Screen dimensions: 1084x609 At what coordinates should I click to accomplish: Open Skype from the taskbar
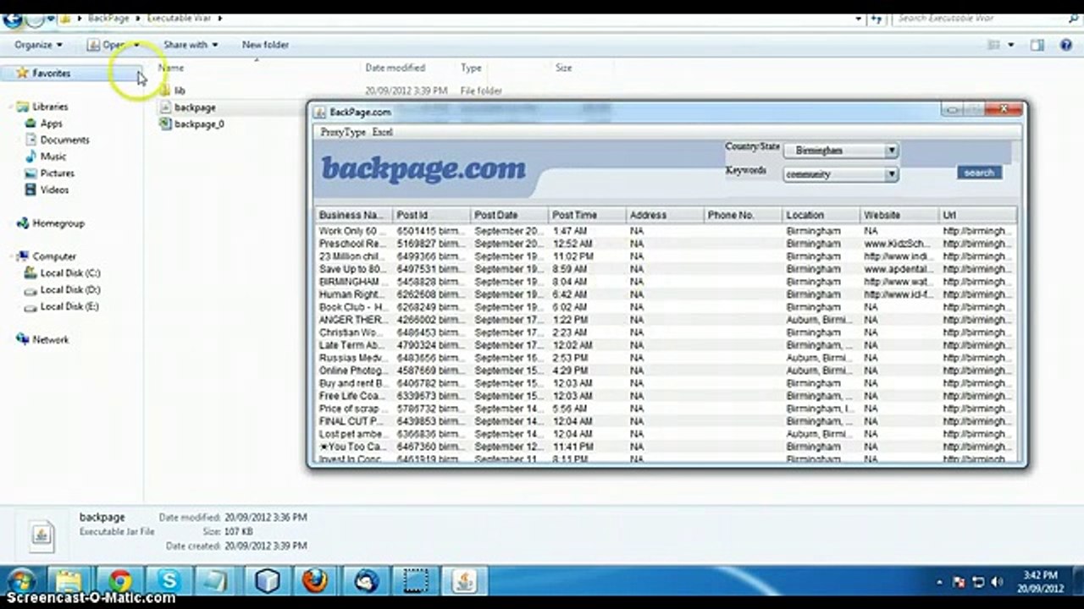point(169,580)
